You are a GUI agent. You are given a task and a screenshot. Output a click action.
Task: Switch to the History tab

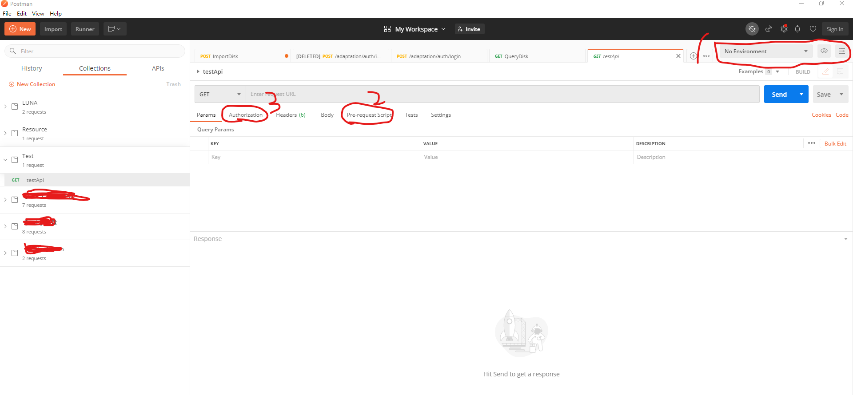32,68
